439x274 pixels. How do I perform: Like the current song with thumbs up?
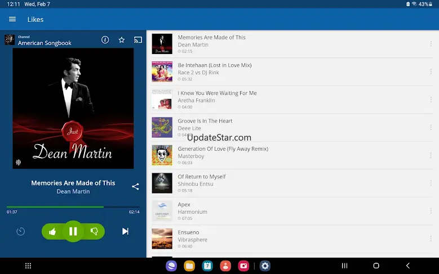click(52, 231)
